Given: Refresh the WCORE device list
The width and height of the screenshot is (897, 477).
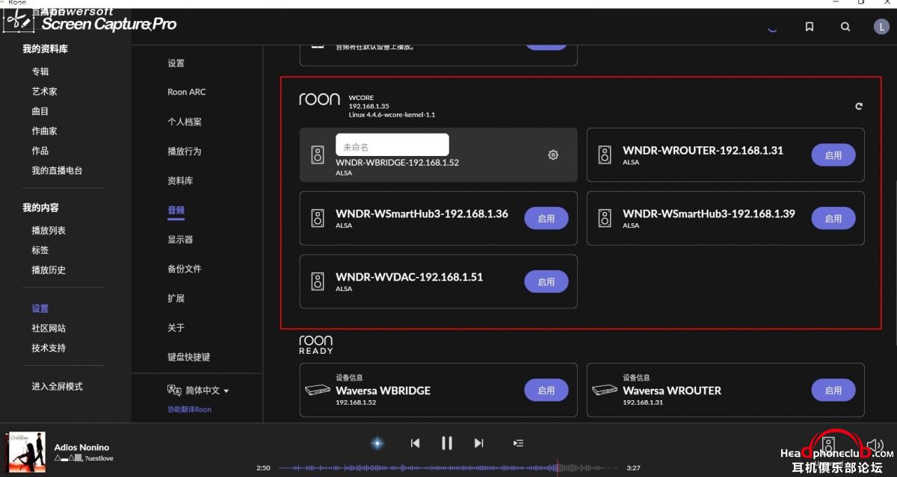Looking at the screenshot, I should pyautogui.click(x=859, y=106).
